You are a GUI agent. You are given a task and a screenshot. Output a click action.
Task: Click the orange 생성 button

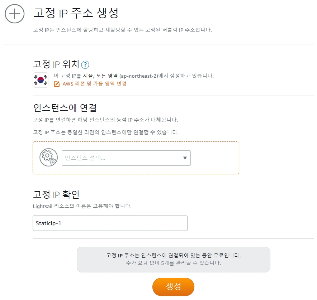click(173, 287)
